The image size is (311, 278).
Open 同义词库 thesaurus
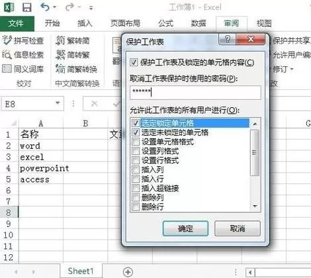tap(23, 69)
